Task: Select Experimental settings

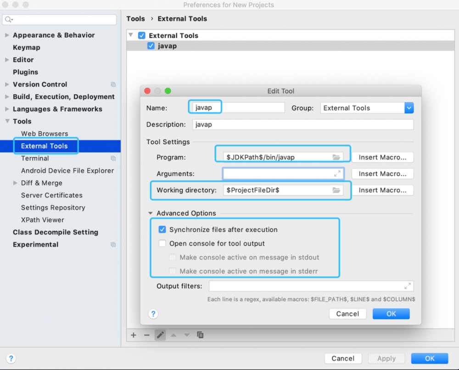Action: [x=36, y=244]
